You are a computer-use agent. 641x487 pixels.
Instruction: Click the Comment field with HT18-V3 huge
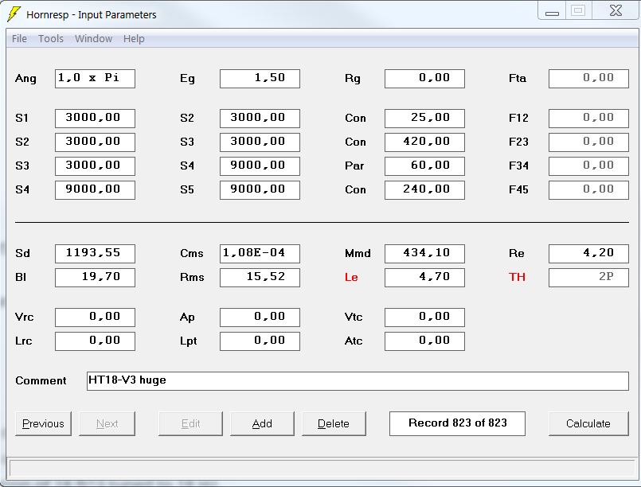pos(358,381)
